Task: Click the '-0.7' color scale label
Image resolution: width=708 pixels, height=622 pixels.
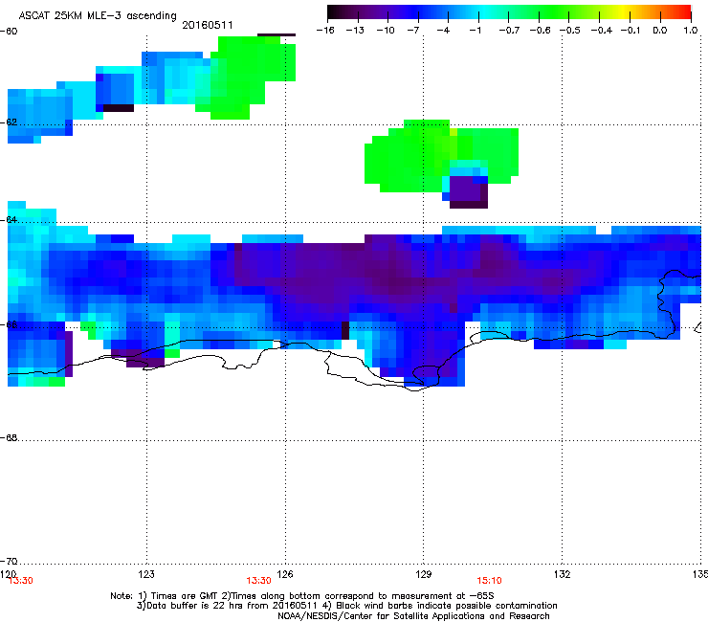Action: (x=509, y=31)
